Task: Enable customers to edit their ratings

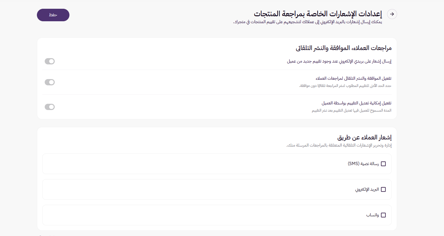Action: pyautogui.click(x=49, y=107)
